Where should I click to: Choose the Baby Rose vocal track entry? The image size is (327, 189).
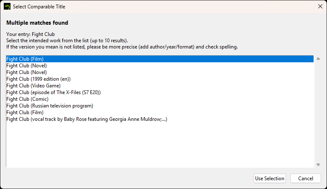[x=87, y=119]
